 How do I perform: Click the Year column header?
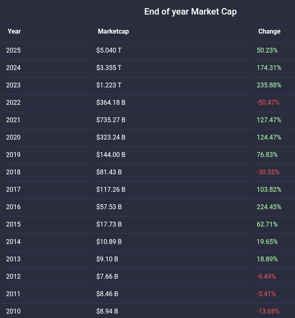(14, 31)
